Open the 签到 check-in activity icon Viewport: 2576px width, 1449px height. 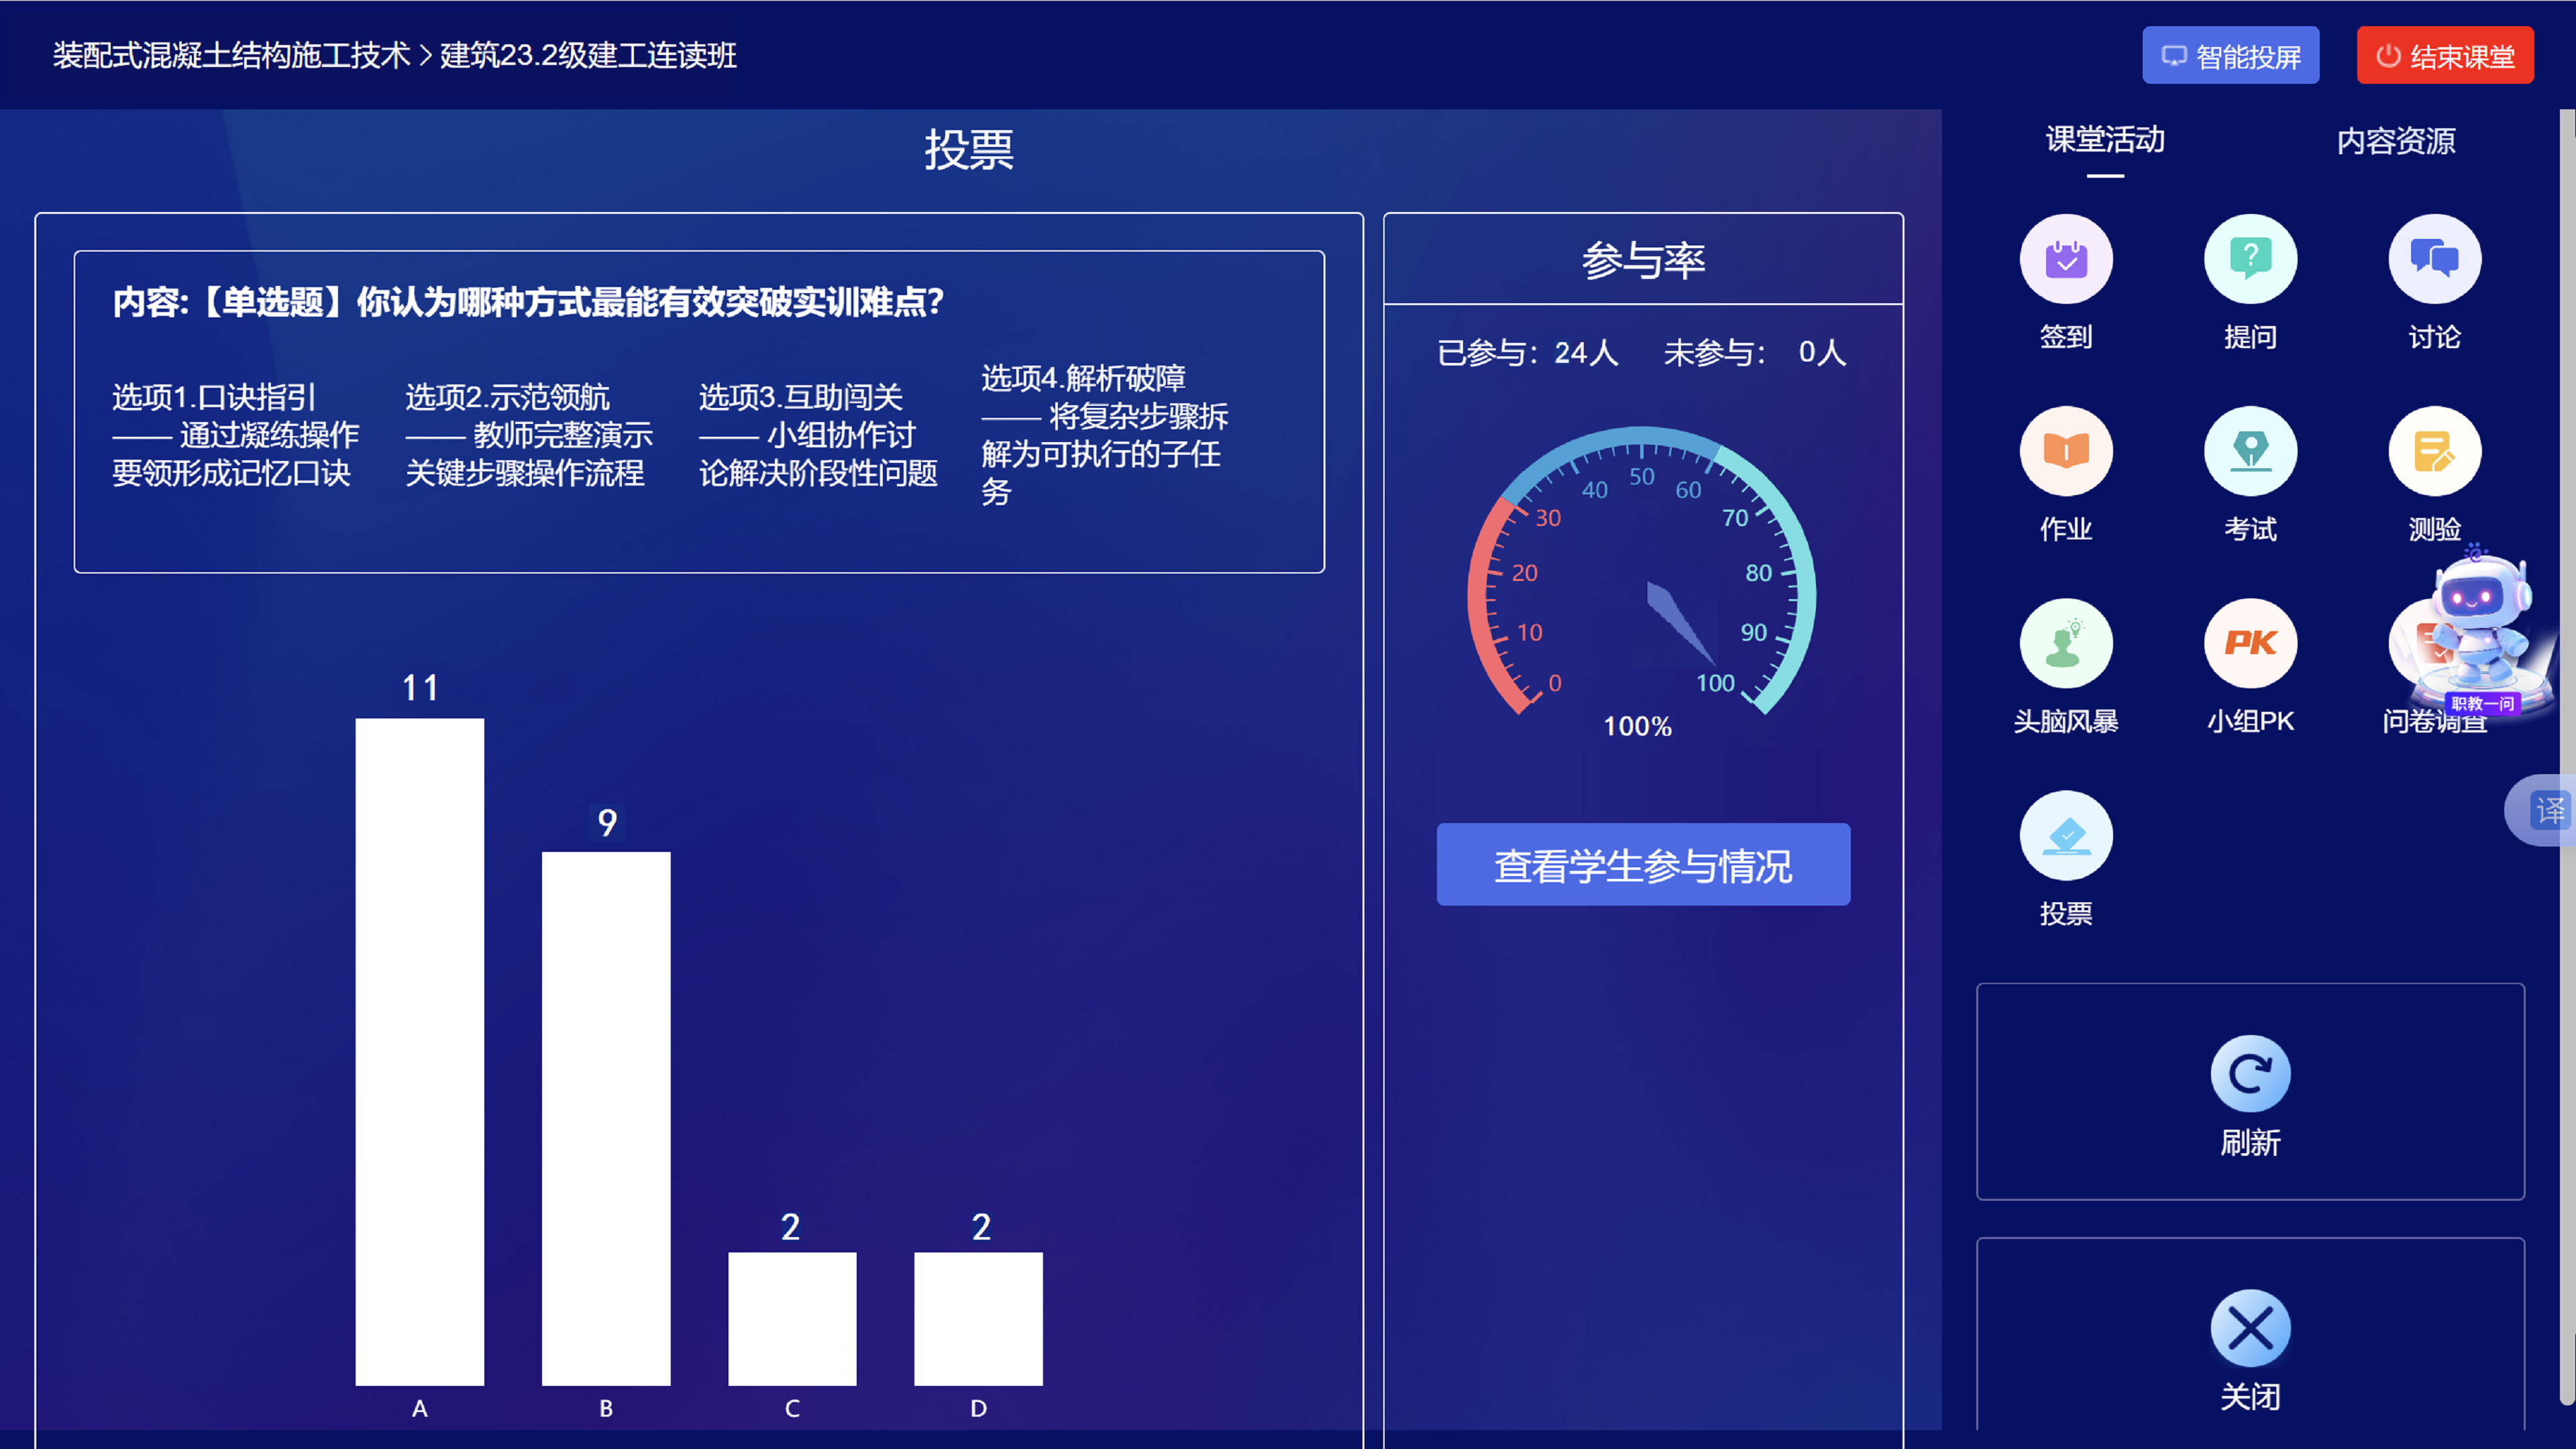2066,259
